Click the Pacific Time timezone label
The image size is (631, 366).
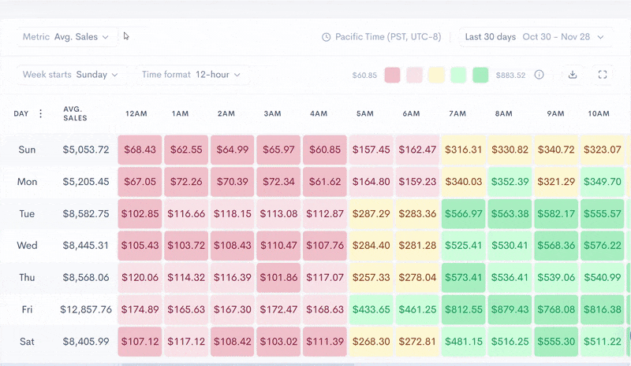(x=387, y=37)
